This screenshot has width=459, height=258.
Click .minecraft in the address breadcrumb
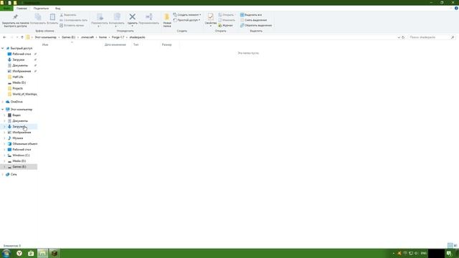point(87,37)
